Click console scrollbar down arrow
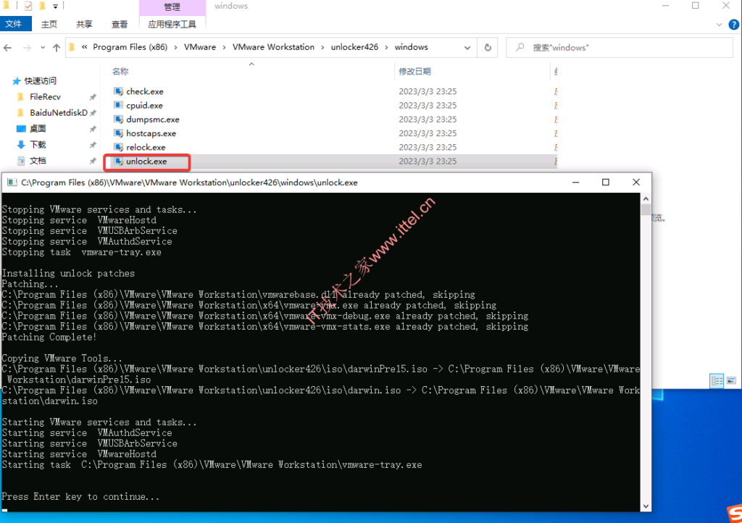Viewport: 742px width, 523px height. (646, 506)
